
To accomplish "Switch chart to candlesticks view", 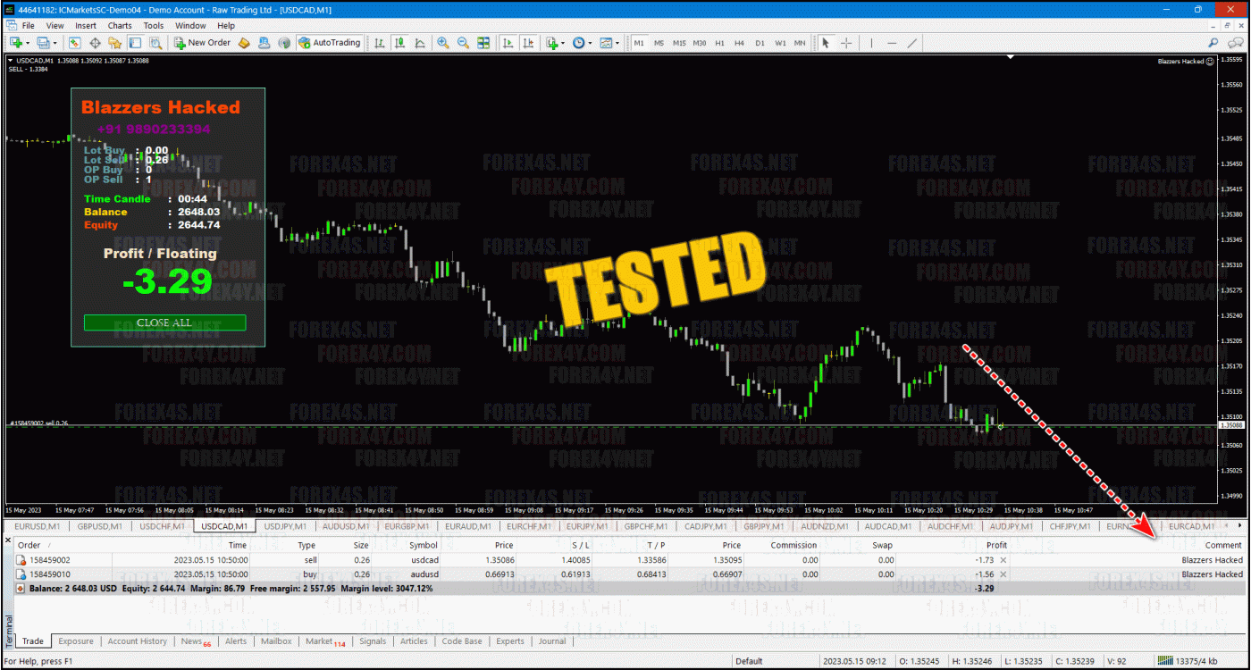I will coord(399,43).
